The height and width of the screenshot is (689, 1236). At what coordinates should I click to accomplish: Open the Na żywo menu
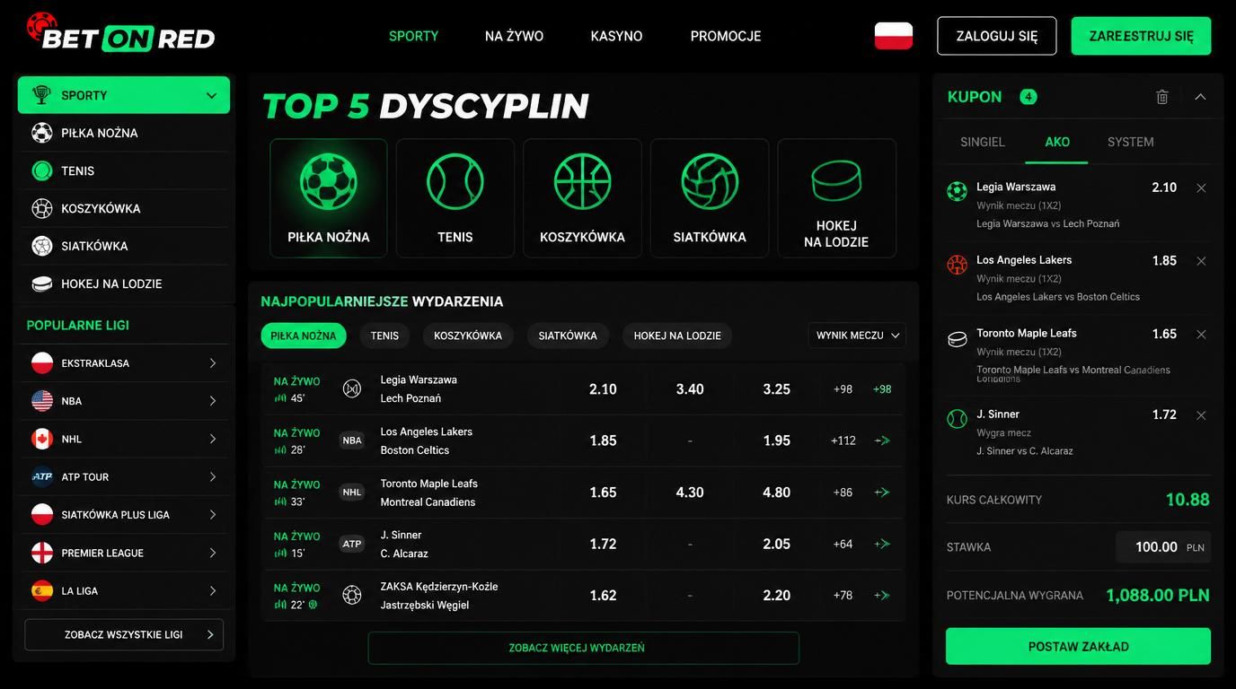coord(514,36)
